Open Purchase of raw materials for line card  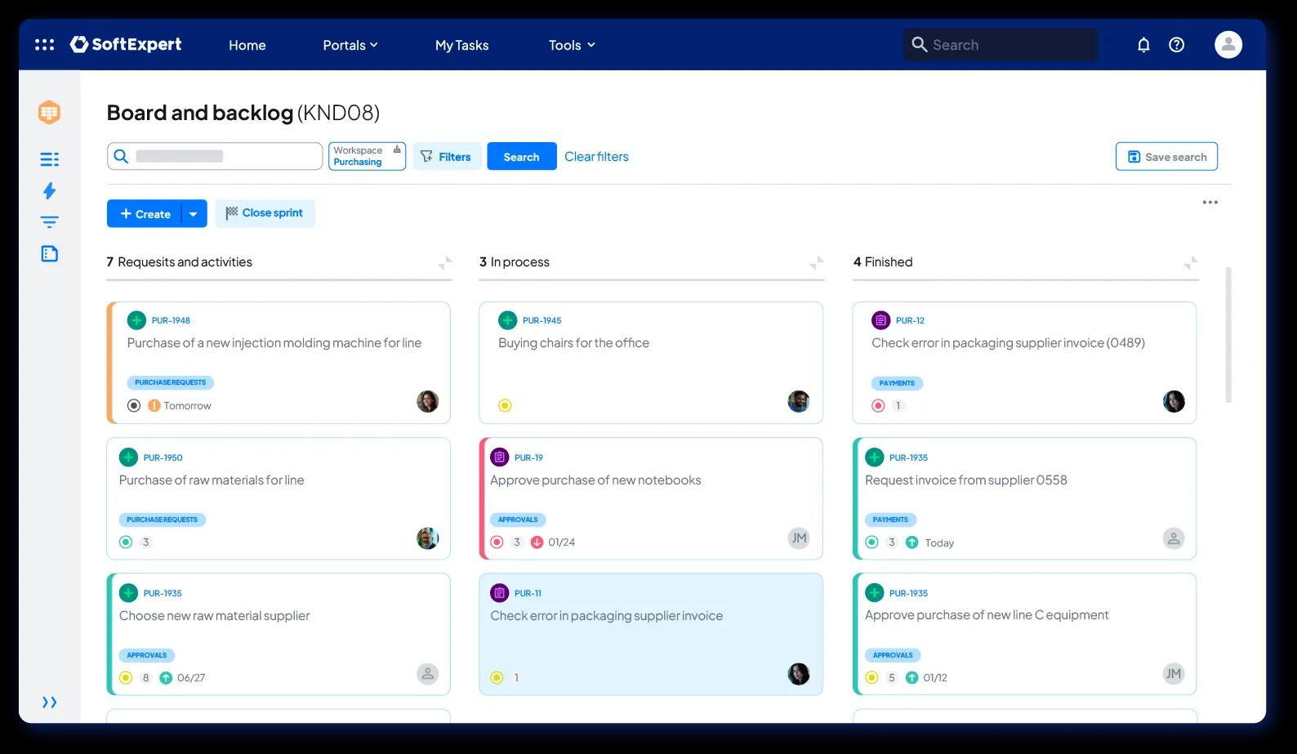pos(279,498)
